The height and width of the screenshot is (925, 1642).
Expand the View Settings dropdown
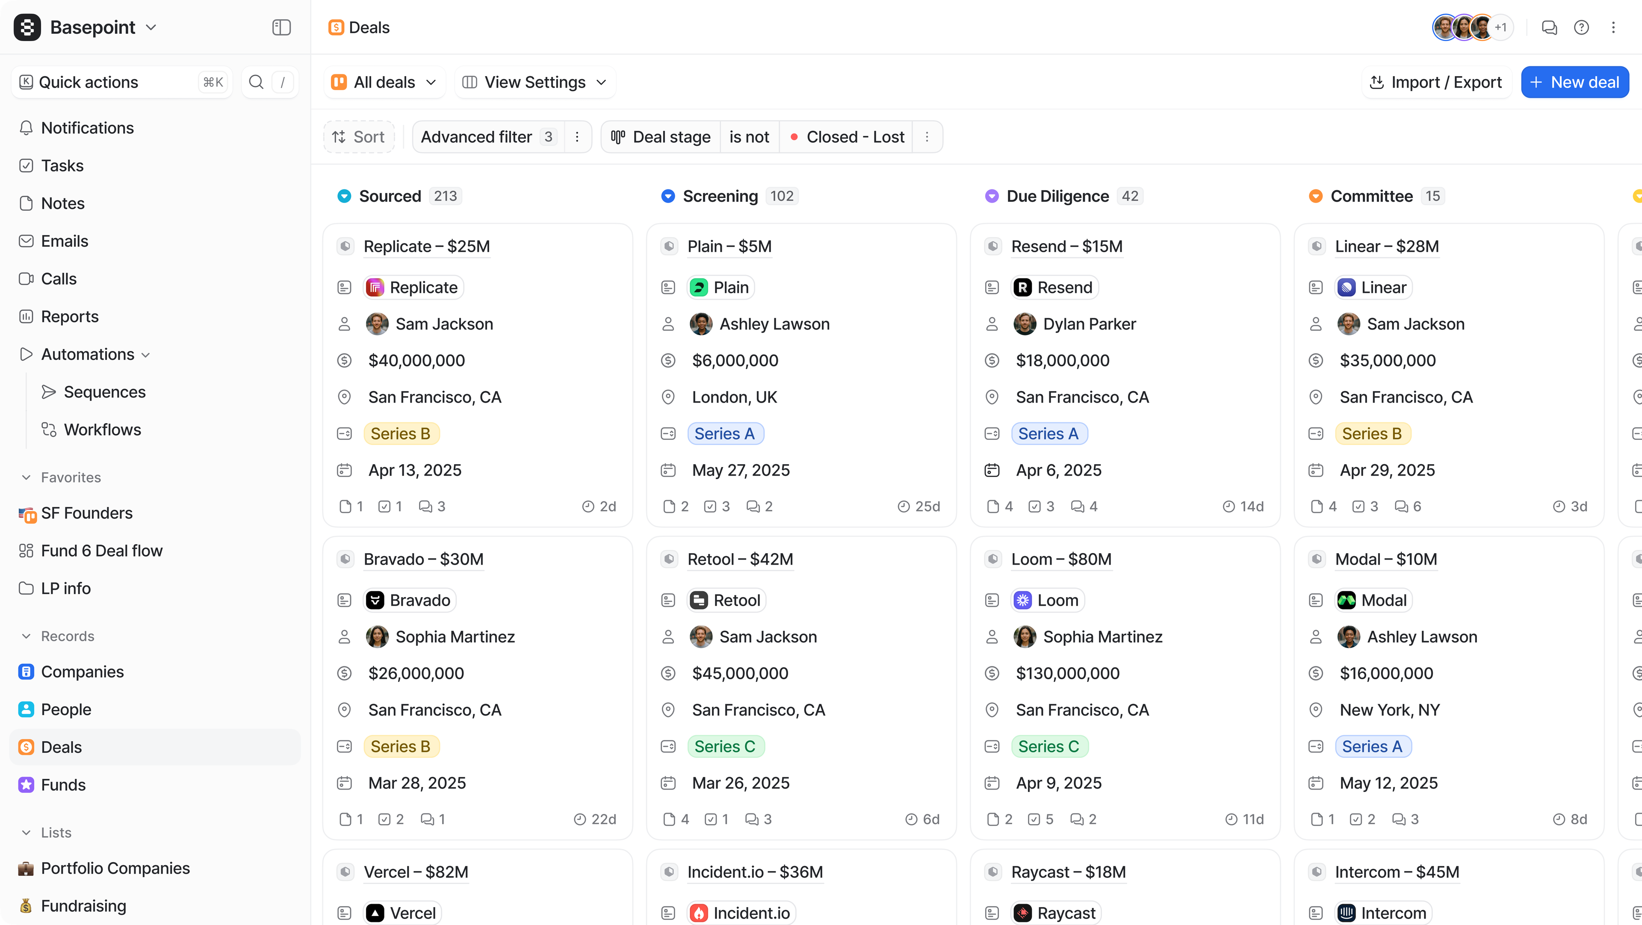pyautogui.click(x=535, y=82)
